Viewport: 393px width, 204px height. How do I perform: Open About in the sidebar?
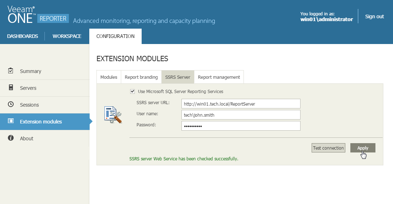(44, 139)
